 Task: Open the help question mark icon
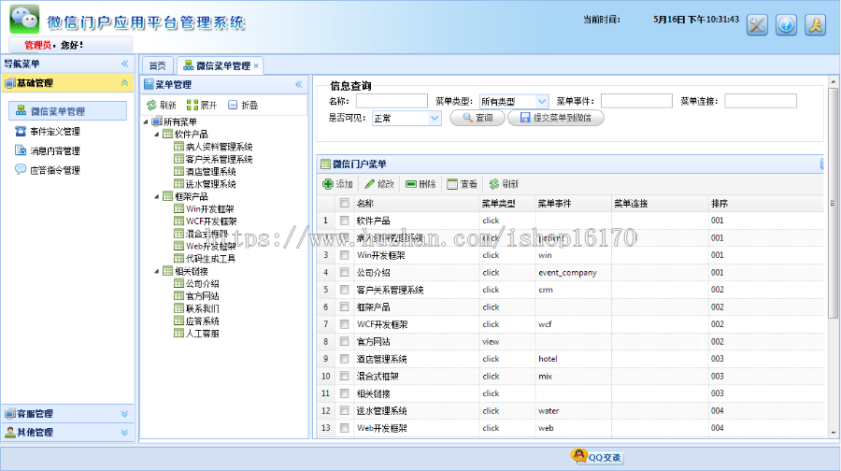point(786,24)
